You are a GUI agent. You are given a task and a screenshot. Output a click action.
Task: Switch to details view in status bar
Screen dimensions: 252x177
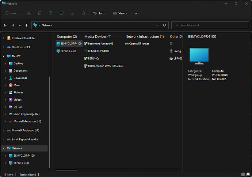click(243, 174)
